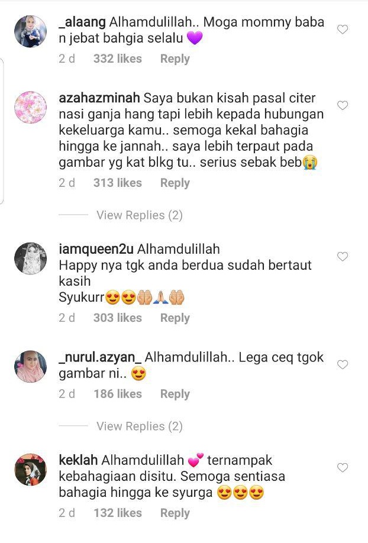Open azahazminah's floral profile avatar

pos(31,107)
